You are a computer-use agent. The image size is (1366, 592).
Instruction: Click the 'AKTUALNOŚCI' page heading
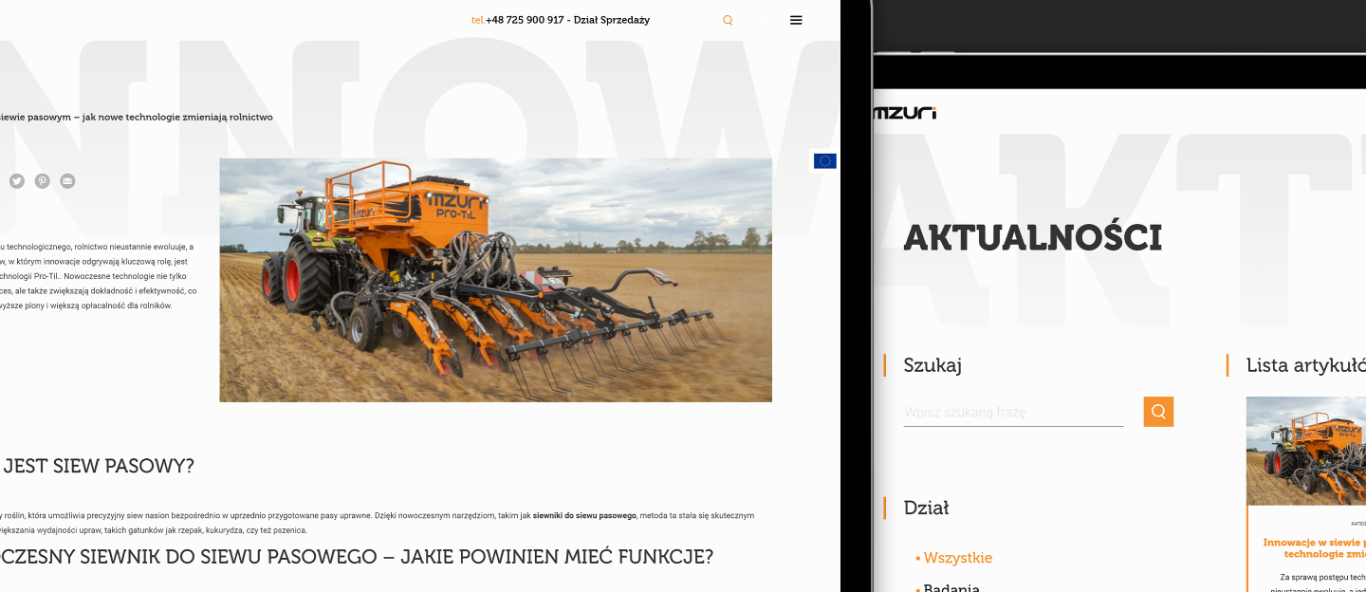click(1032, 237)
